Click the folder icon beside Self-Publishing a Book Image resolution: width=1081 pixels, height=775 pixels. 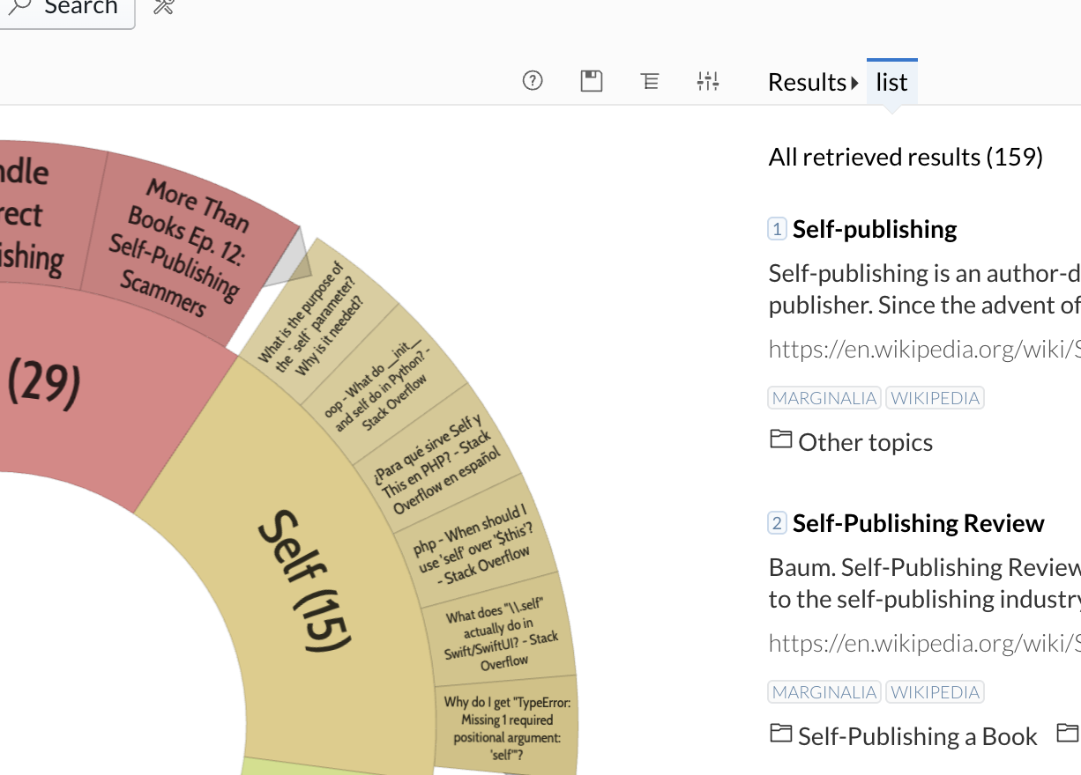[x=779, y=734]
